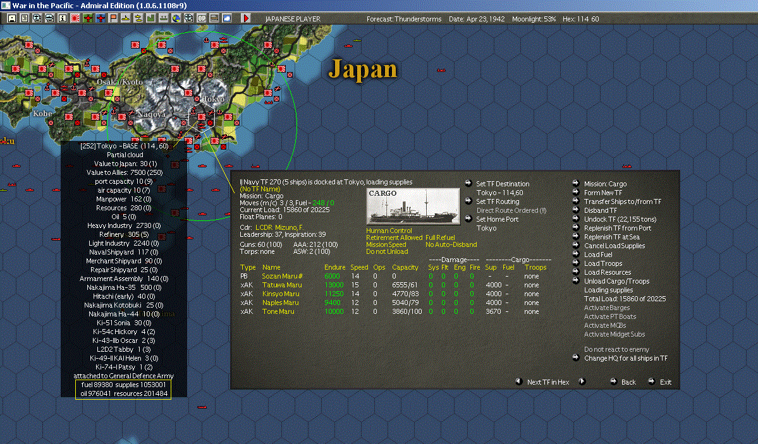
Task: Click Set TF Destination text
Action: [503, 184]
